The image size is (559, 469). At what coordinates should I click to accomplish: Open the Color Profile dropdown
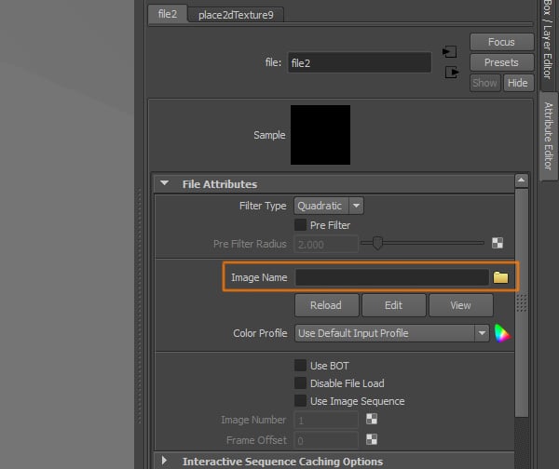tap(391, 333)
